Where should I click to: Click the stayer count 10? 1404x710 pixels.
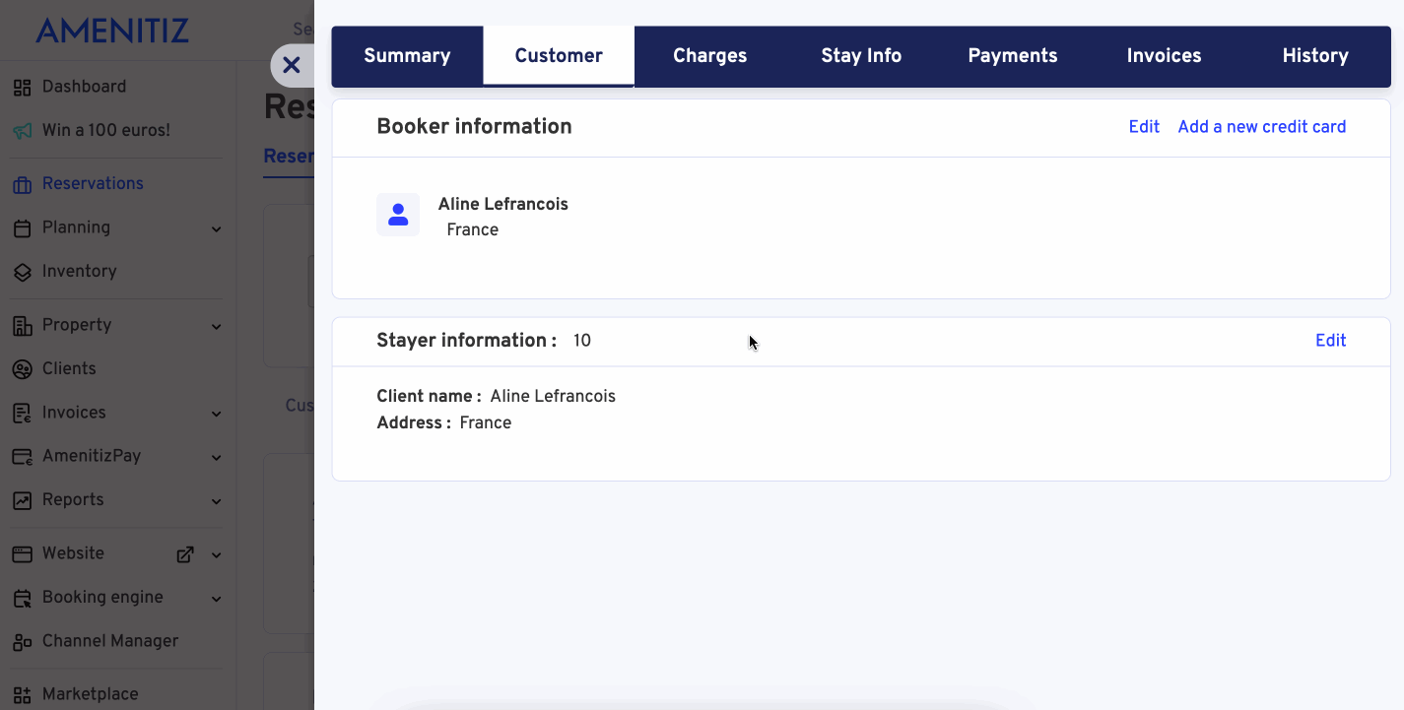coord(582,341)
